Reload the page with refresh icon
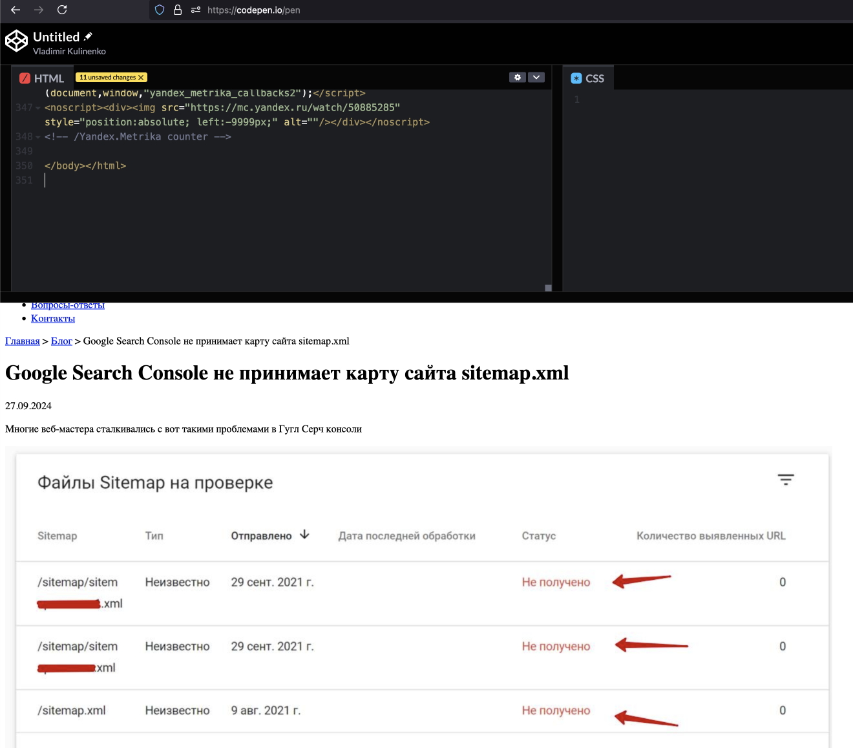 click(x=62, y=10)
